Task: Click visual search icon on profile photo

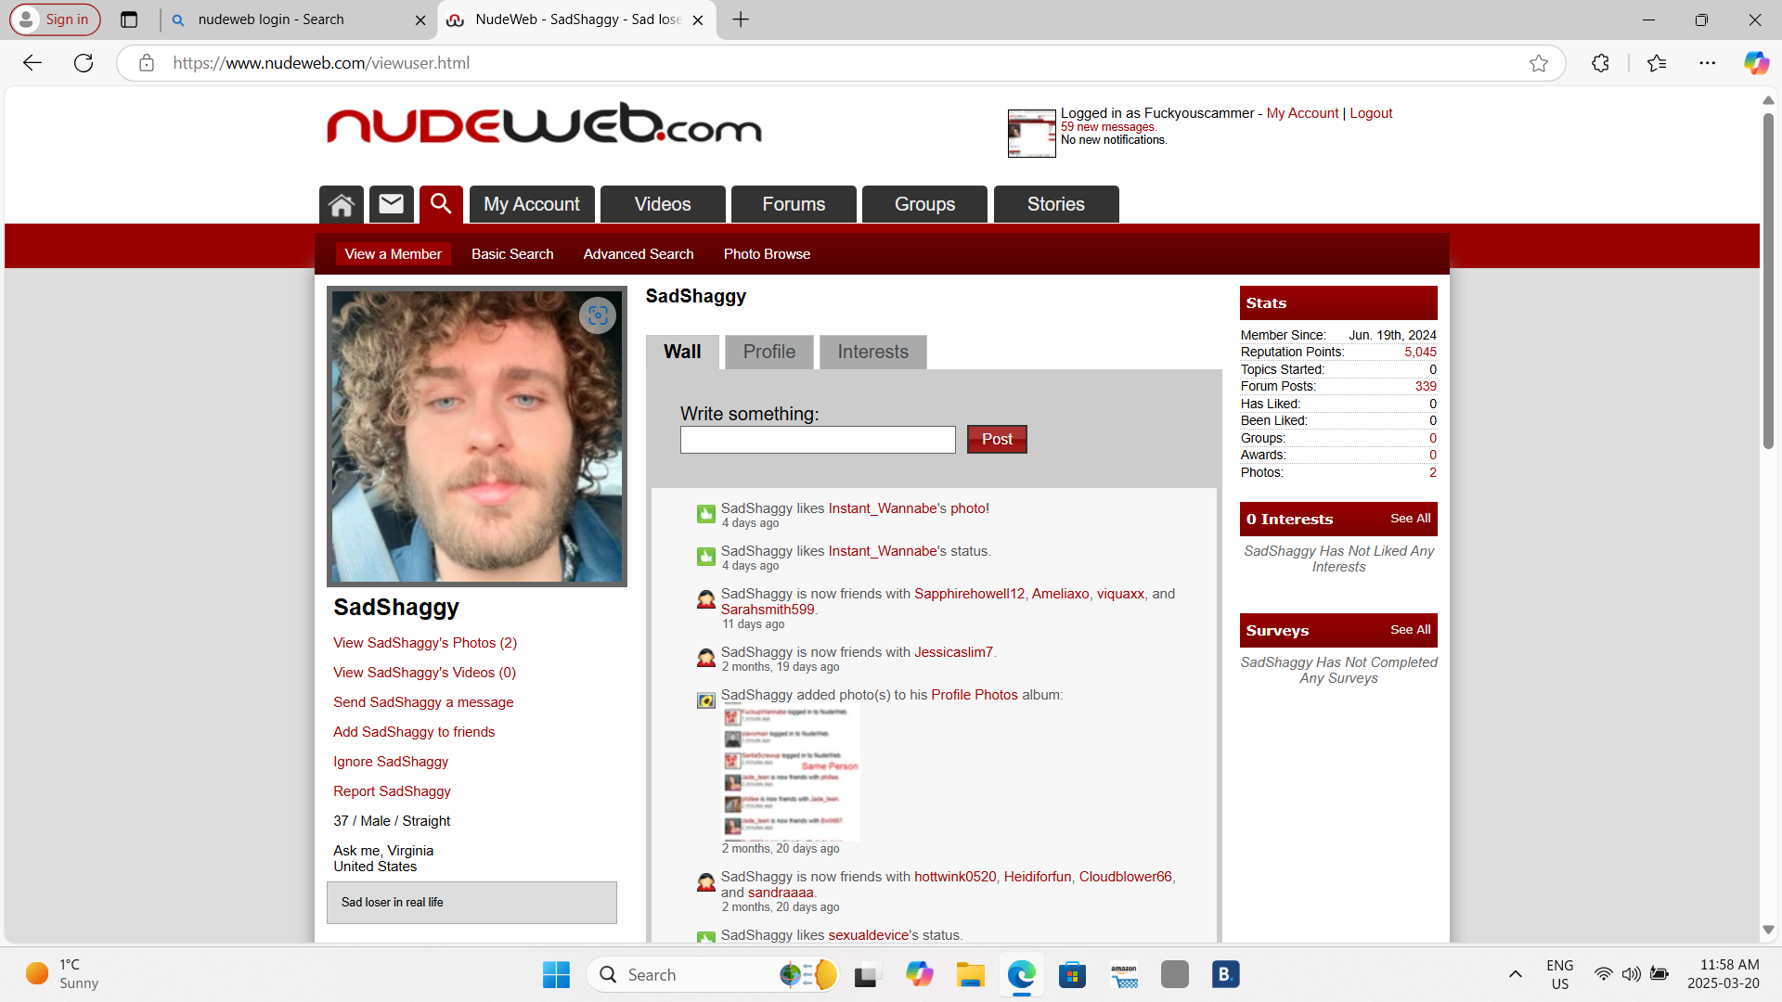Action: click(x=597, y=315)
